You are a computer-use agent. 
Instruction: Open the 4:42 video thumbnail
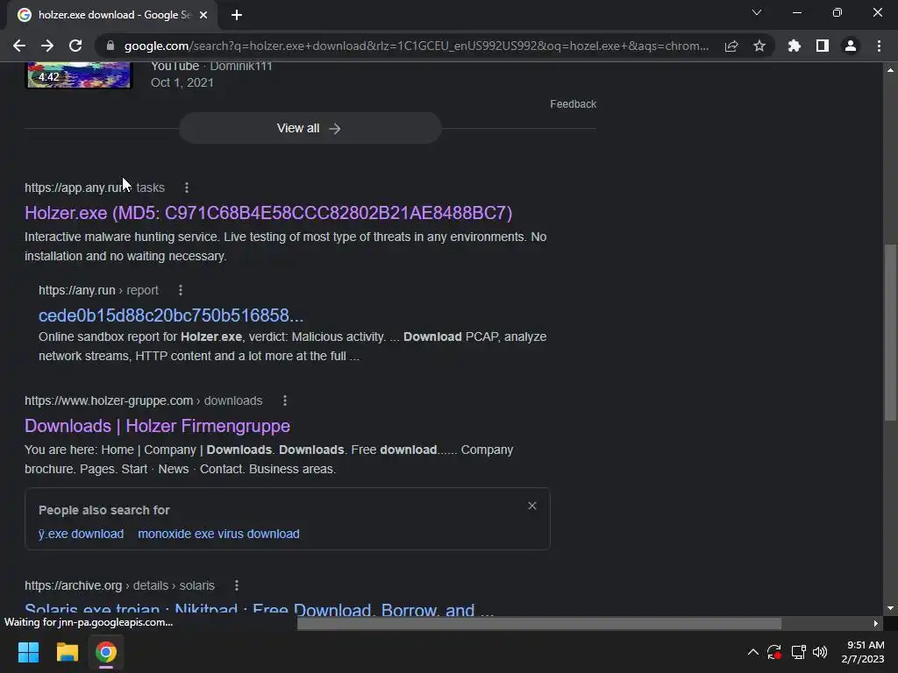78,75
